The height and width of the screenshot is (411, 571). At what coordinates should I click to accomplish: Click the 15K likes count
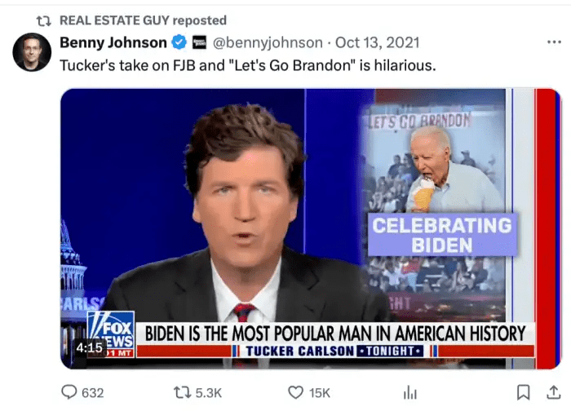(x=320, y=392)
